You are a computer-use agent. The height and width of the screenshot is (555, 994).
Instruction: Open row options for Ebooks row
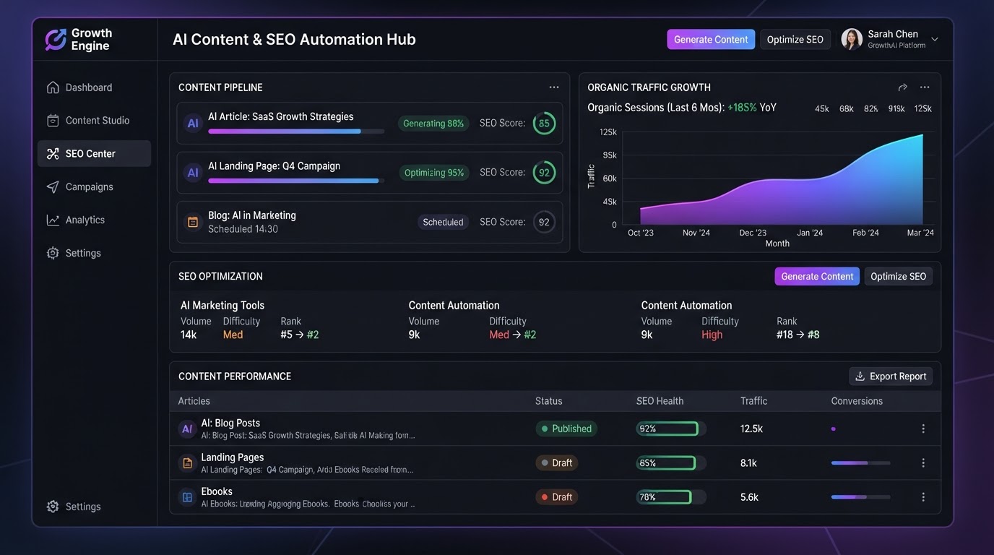pos(923,497)
